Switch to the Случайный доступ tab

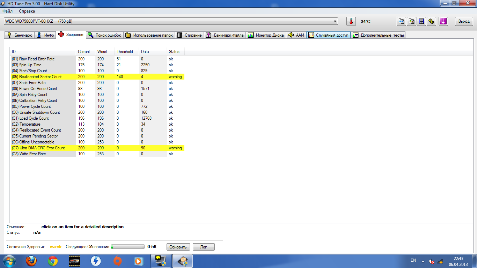[x=329, y=35]
